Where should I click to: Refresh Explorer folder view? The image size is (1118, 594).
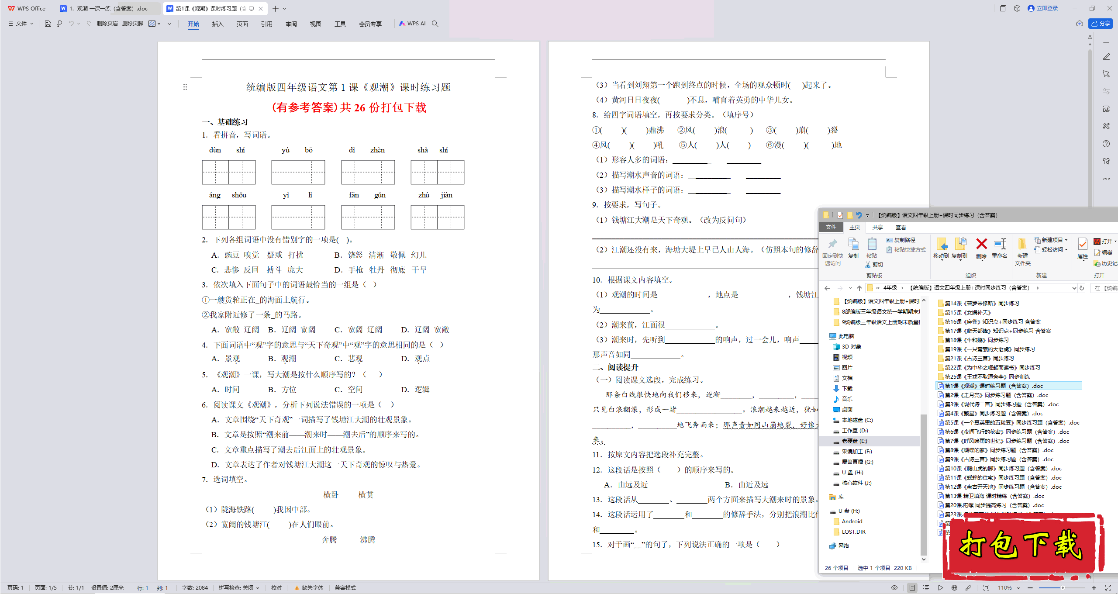tap(1082, 288)
